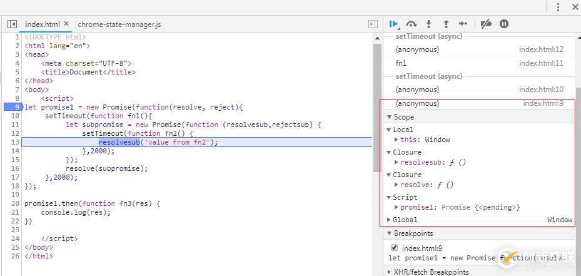Viewport: 581px width, 276px height.
Task: Select anonymous frame at index.html:10
Action: pyautogui.click(x=480, y=89)
